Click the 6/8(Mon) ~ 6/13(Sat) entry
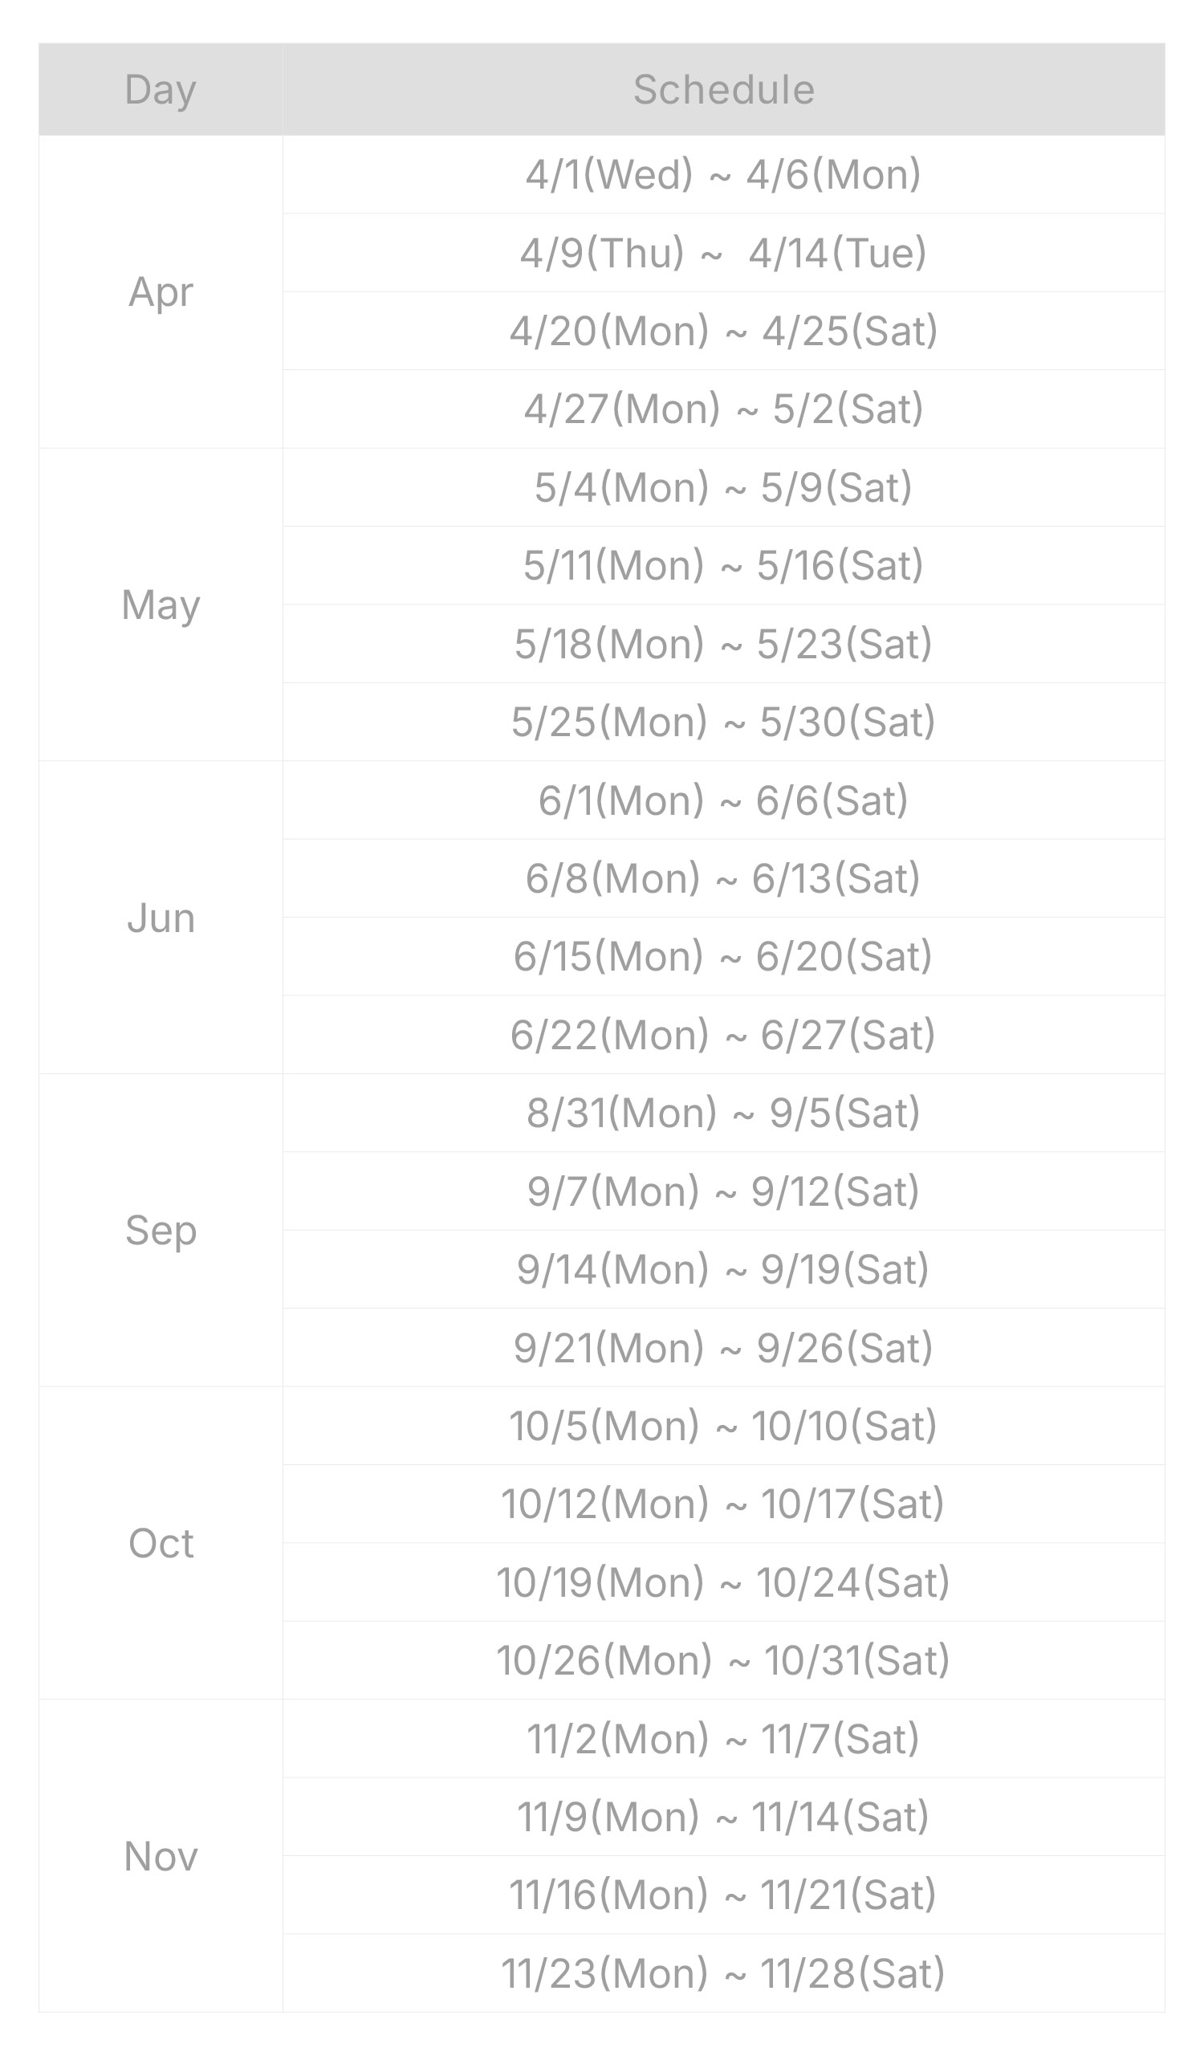Image resolution: width=1204 pixels, height=2064 pixels. [724, 878]
